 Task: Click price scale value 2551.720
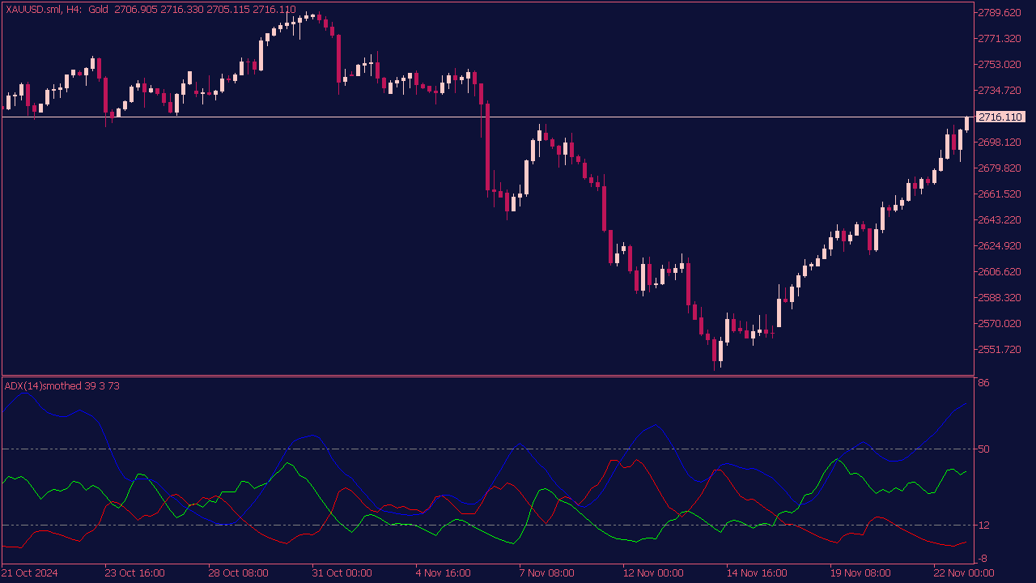[1000, 350]
